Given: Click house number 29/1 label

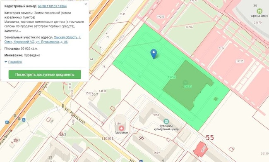Looking at the screenshot, I should pyautogui.click(x=17, y=140).
